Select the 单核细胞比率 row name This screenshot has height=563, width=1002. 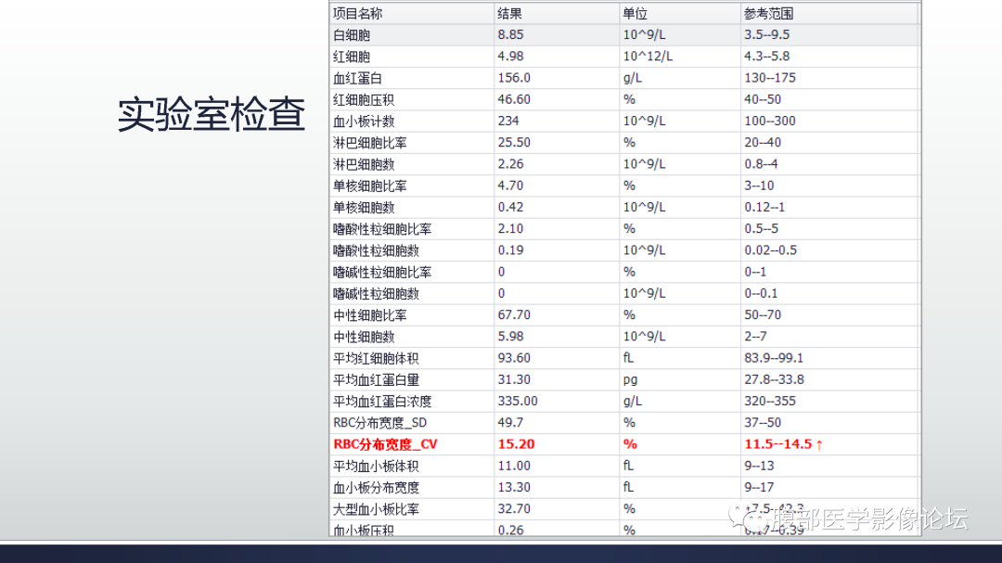370,186
